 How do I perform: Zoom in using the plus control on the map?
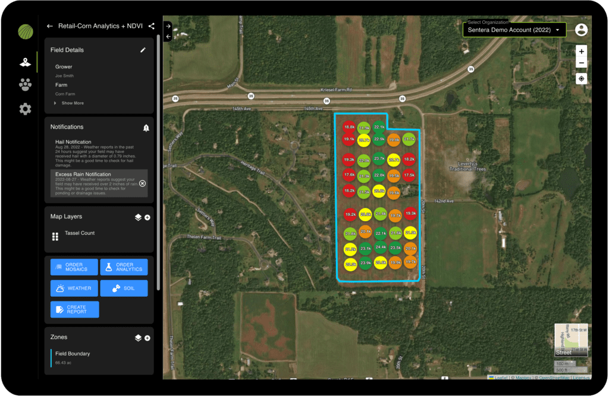pos(581,51)
